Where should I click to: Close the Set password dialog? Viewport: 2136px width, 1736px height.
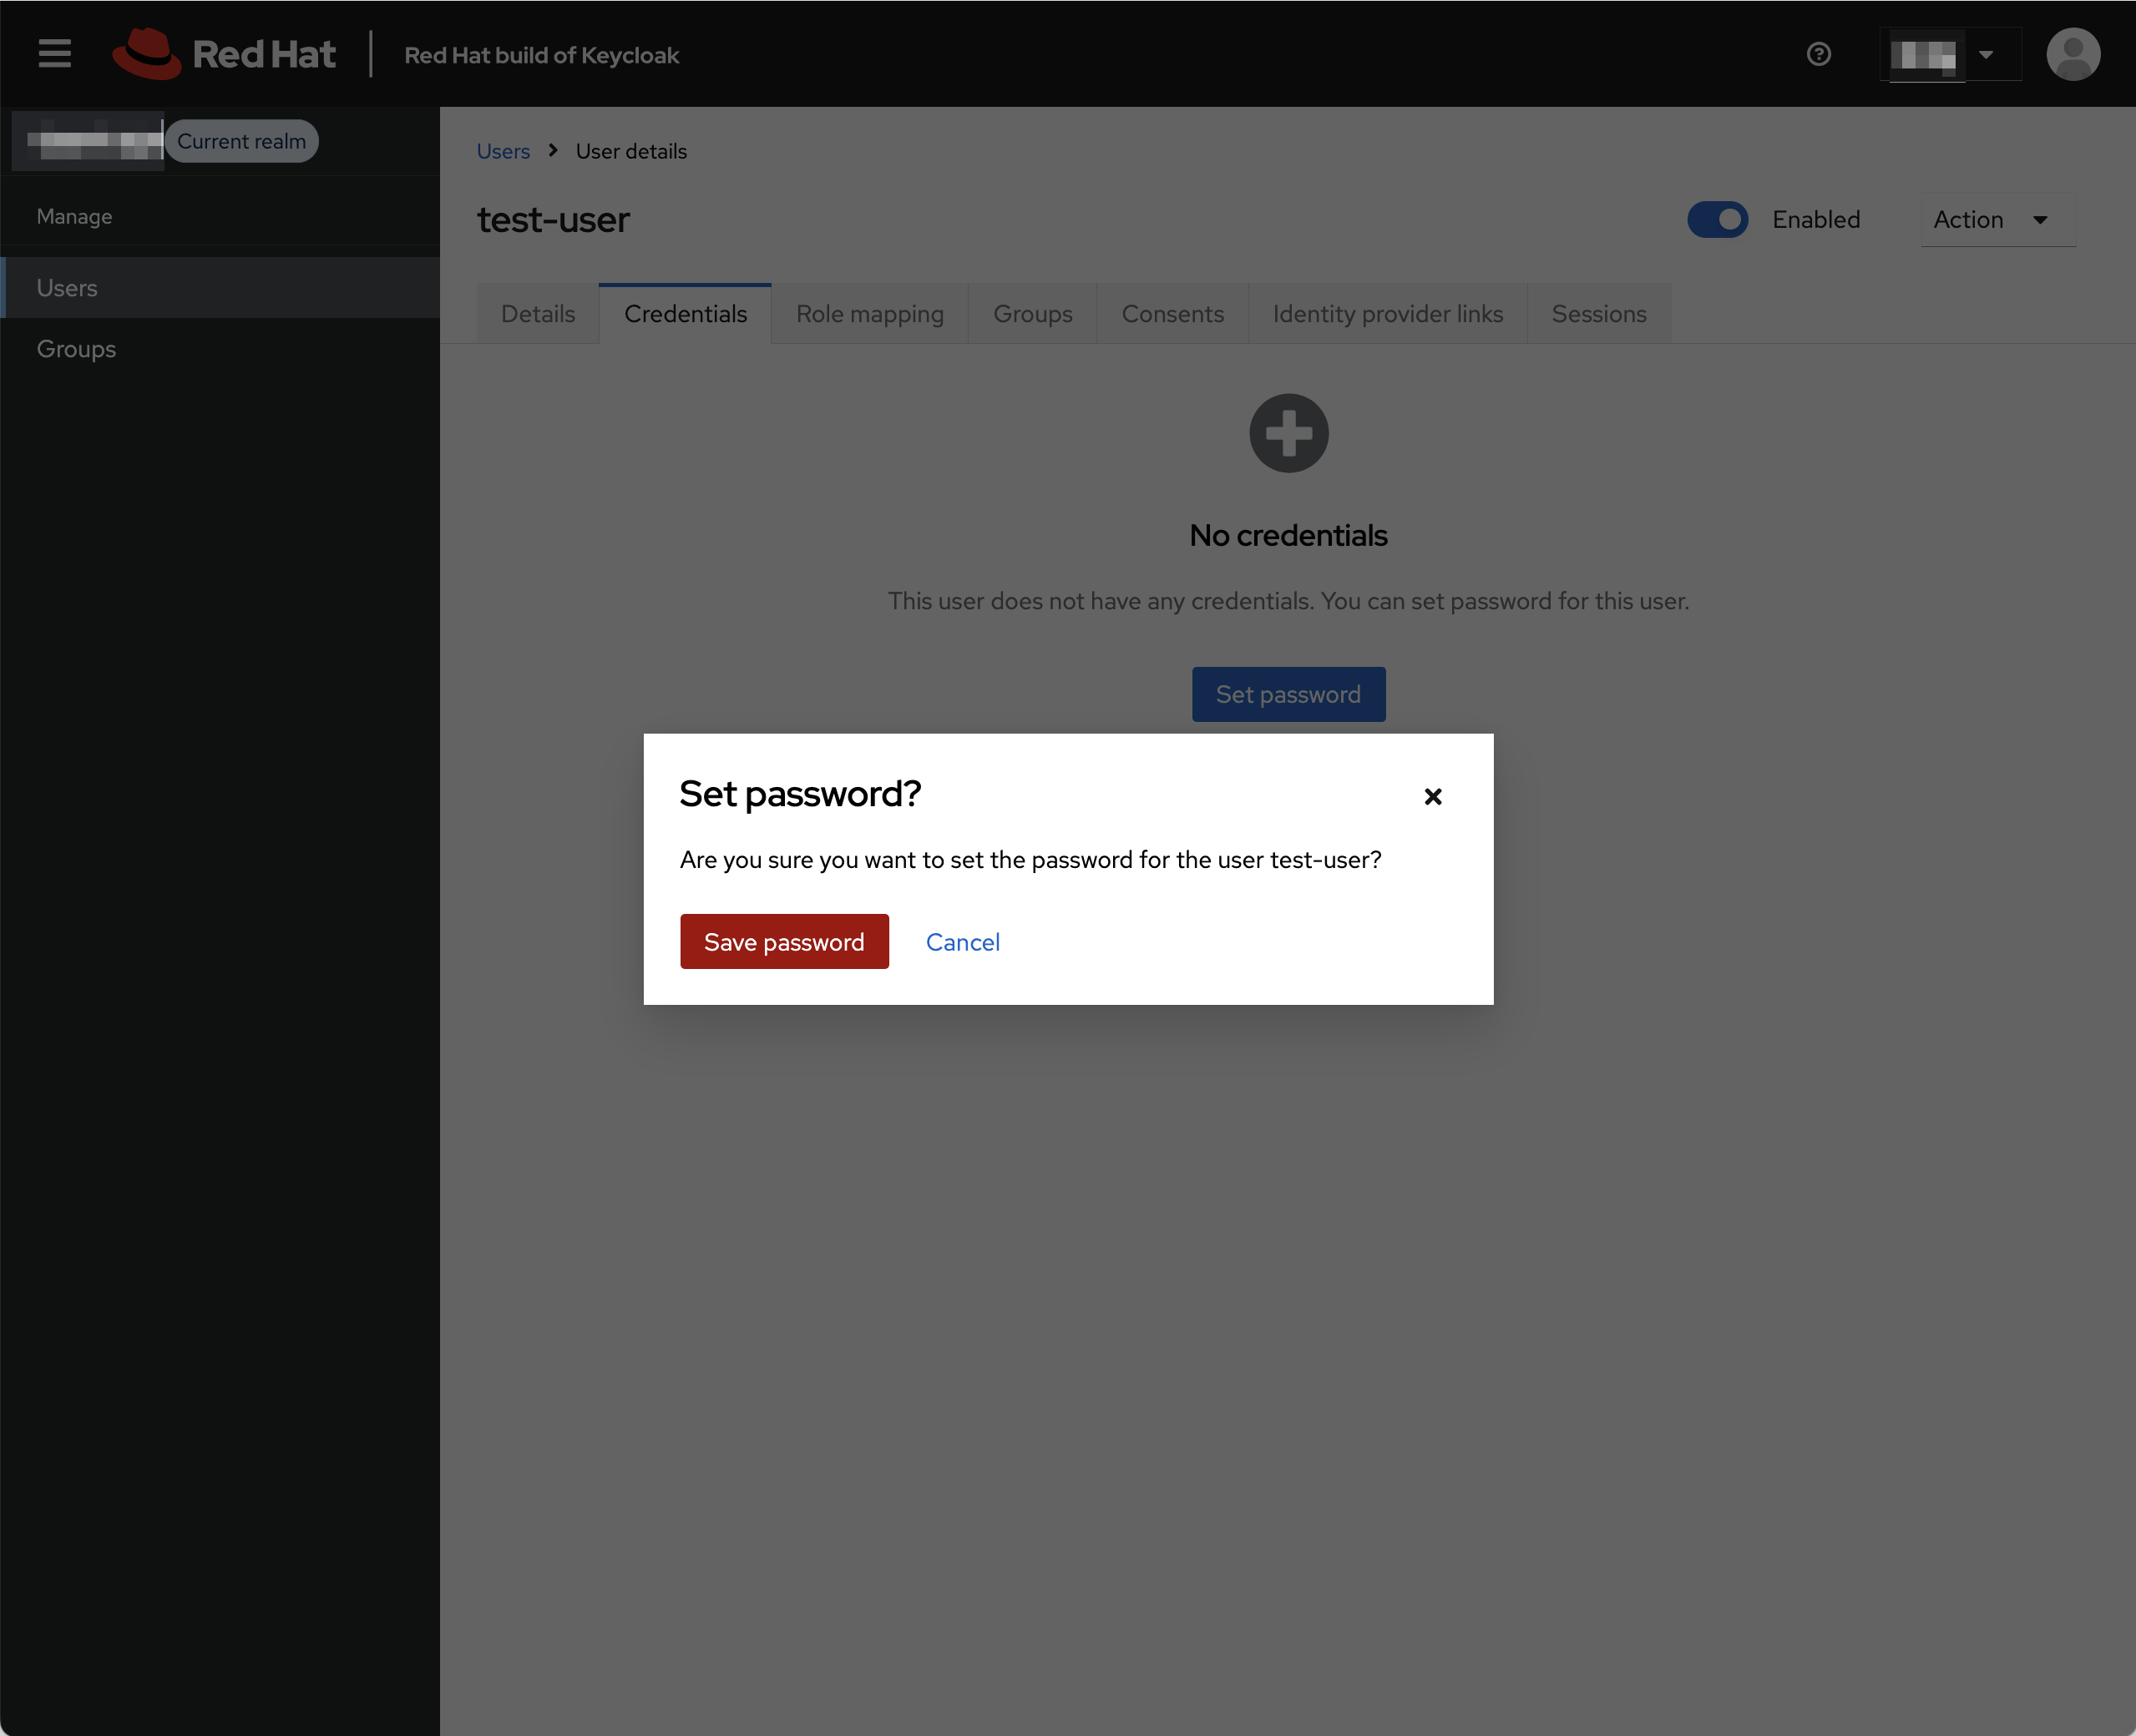point(1433,796)
